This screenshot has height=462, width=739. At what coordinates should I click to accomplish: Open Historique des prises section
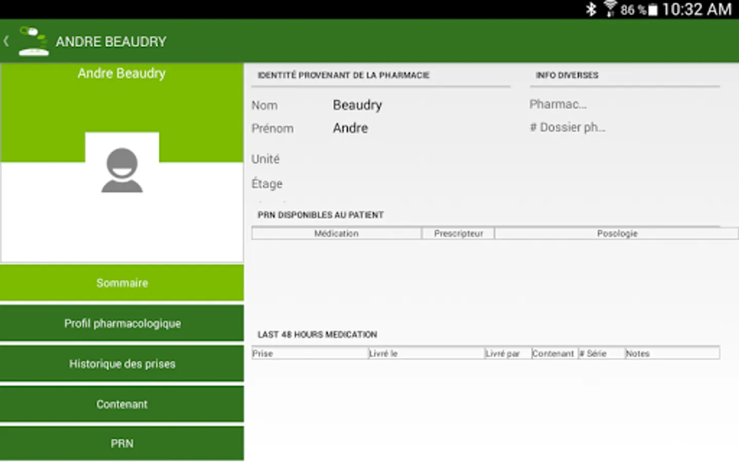tap(122, 364)
